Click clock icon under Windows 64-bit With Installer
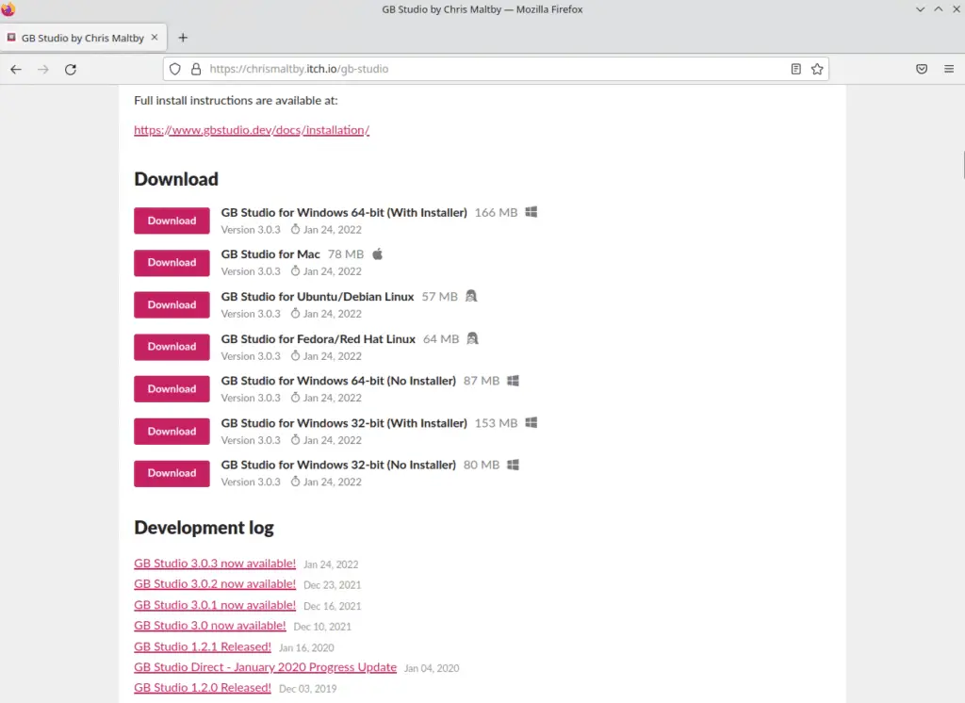 point(295,229)
